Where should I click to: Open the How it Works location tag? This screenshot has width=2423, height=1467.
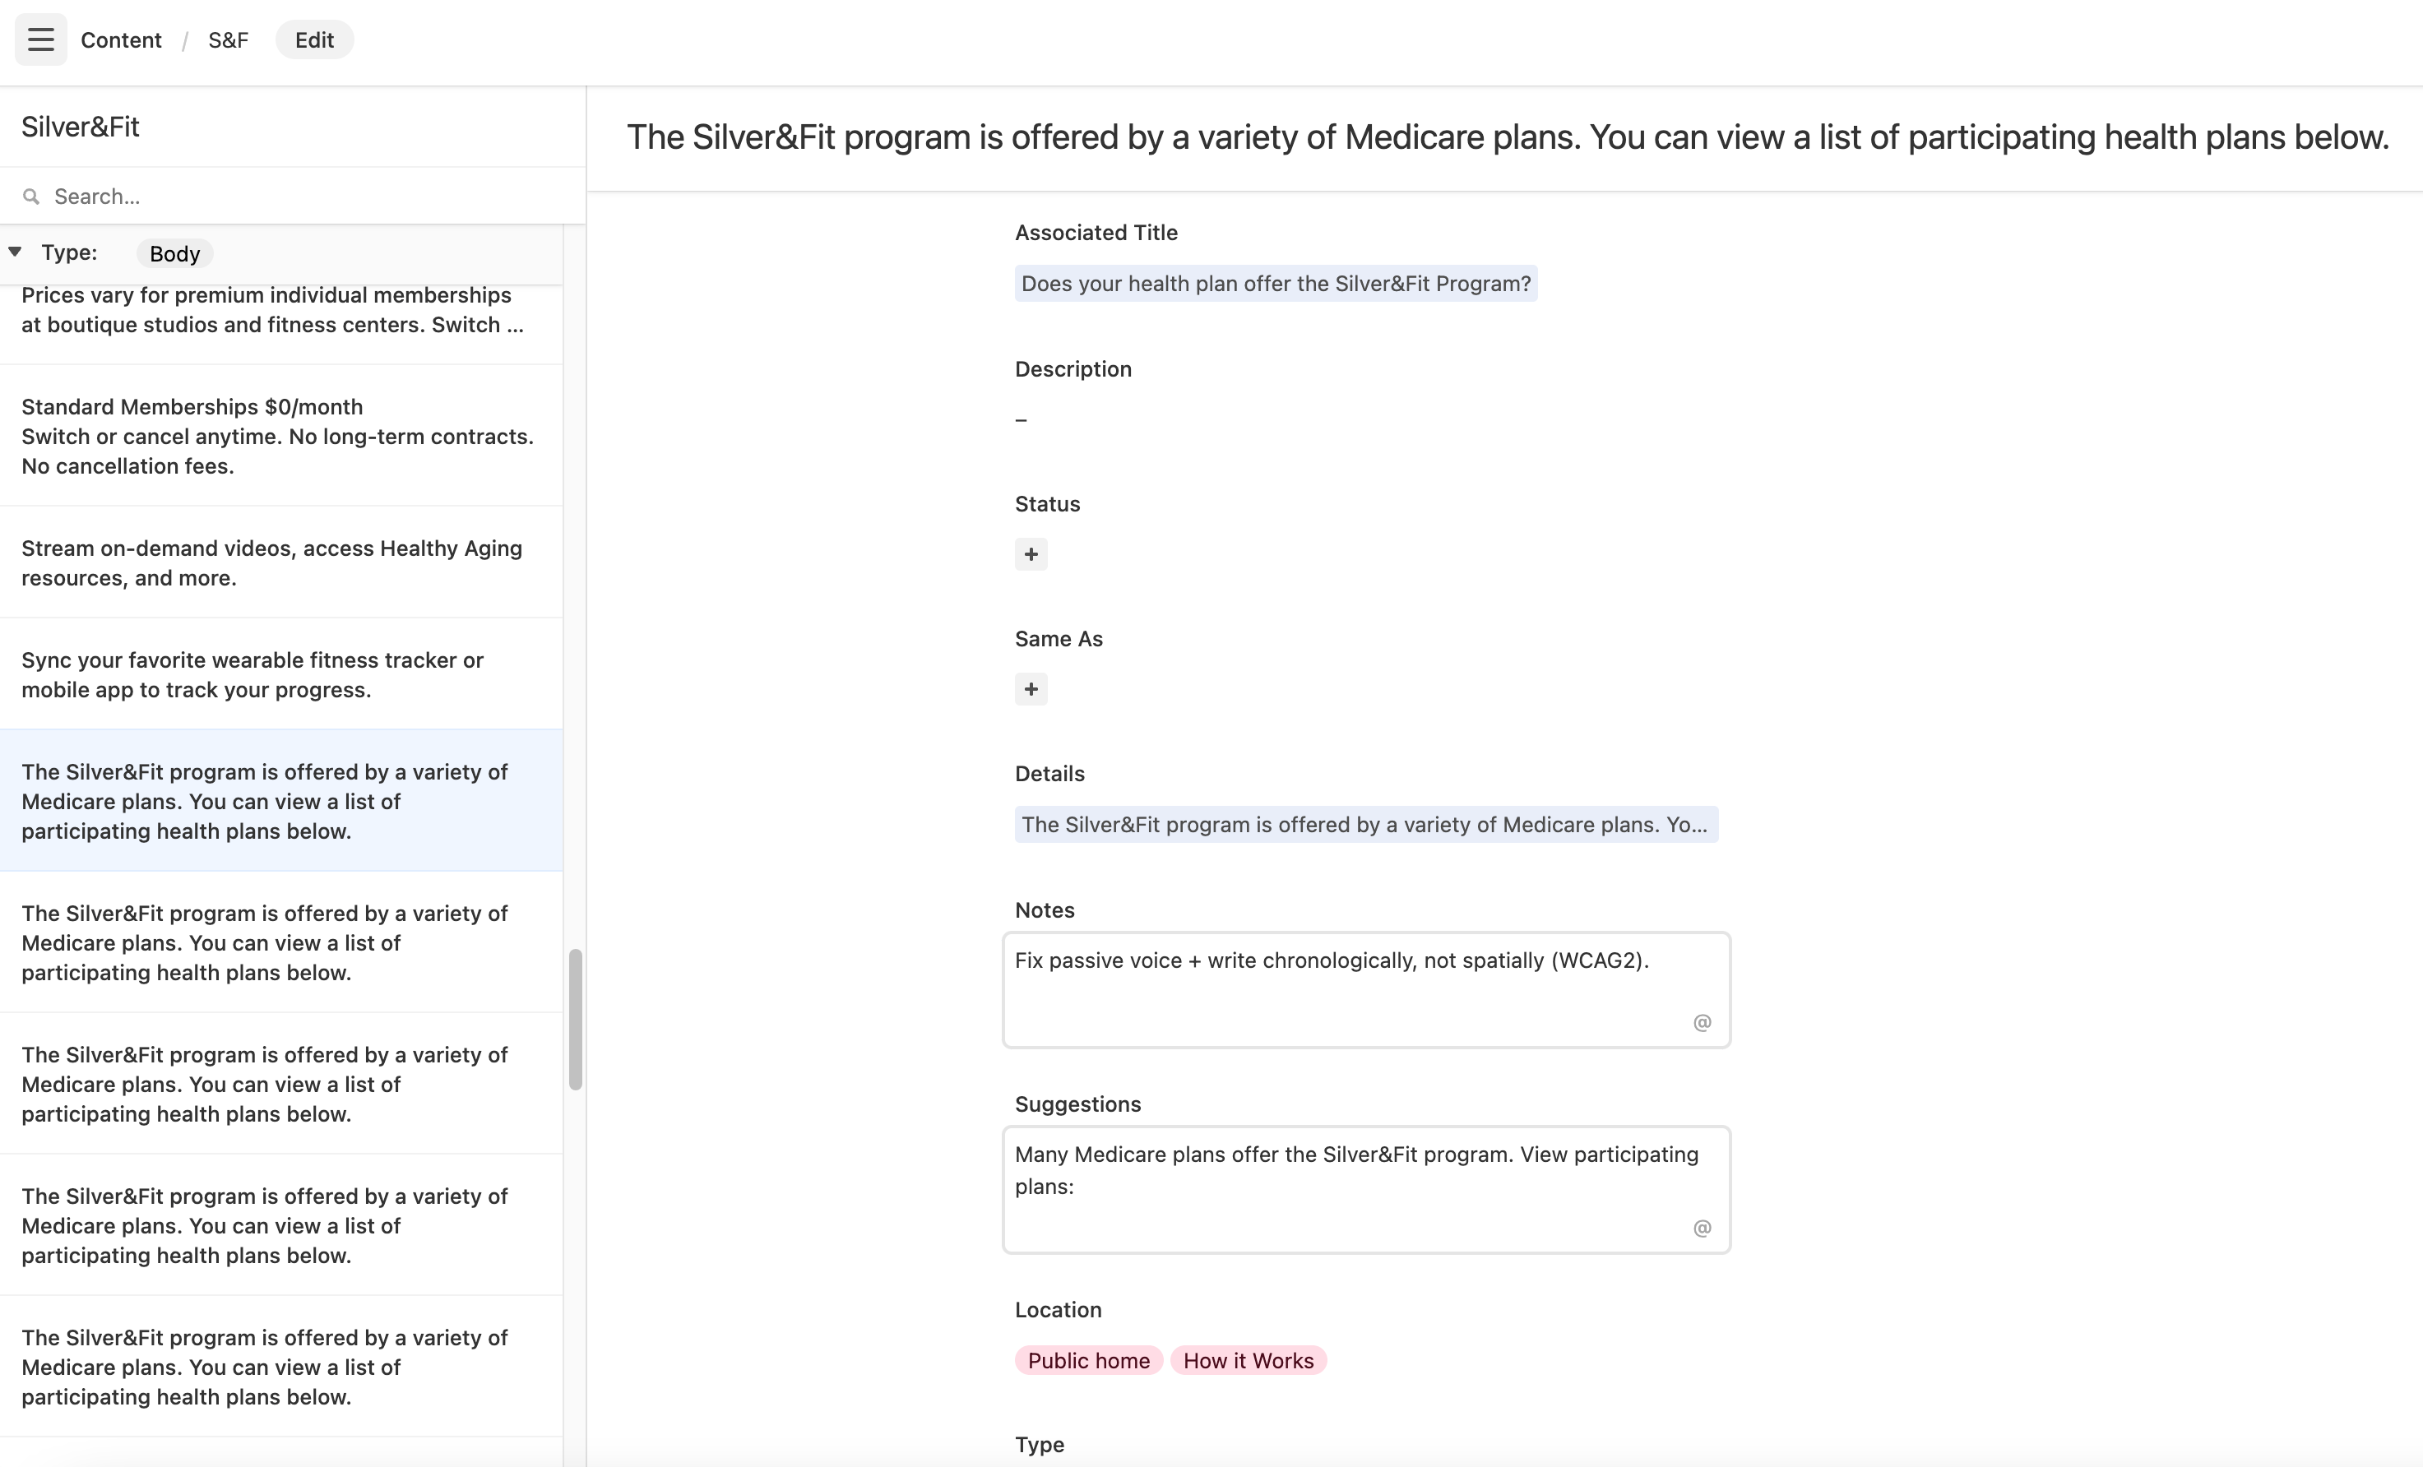[x=1248, y=1360]
